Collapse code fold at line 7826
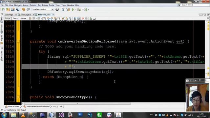 (18, 97)
